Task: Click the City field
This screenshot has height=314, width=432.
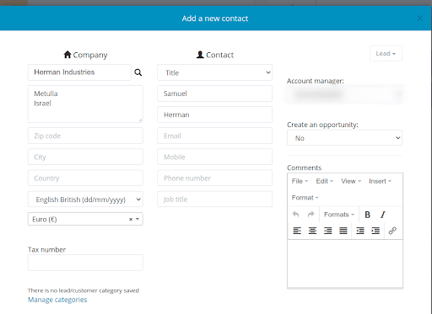Action: tap(85, 157)
